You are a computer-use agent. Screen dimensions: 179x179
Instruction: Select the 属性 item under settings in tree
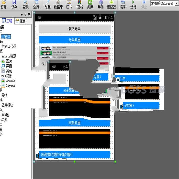[x=4, y=95]
